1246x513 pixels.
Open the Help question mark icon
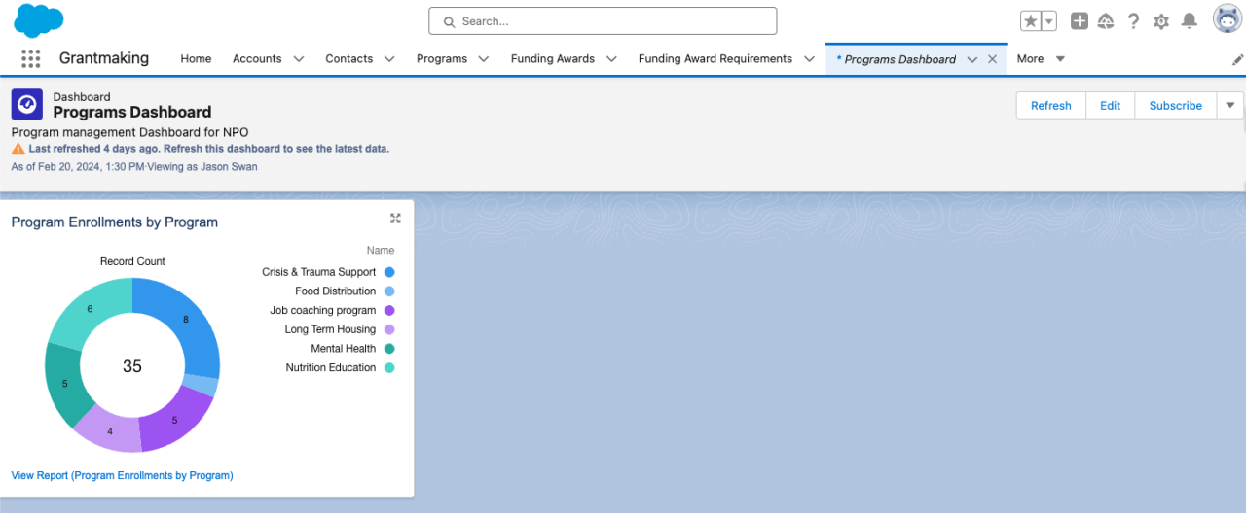pos(1133,21)
